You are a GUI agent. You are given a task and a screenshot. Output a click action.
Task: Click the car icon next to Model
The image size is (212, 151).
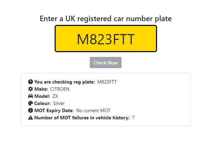(30, 96)
